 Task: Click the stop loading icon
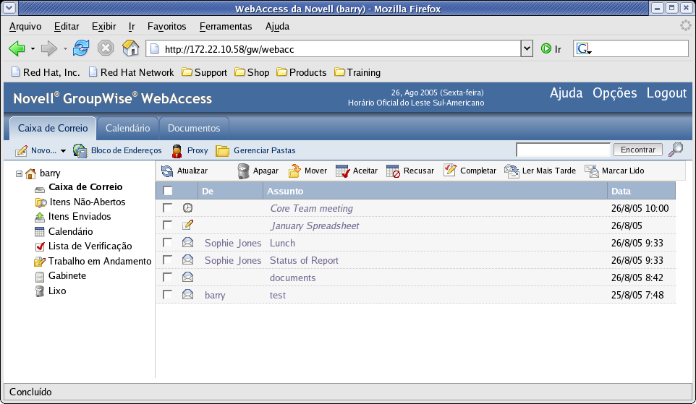coord(106,48)
